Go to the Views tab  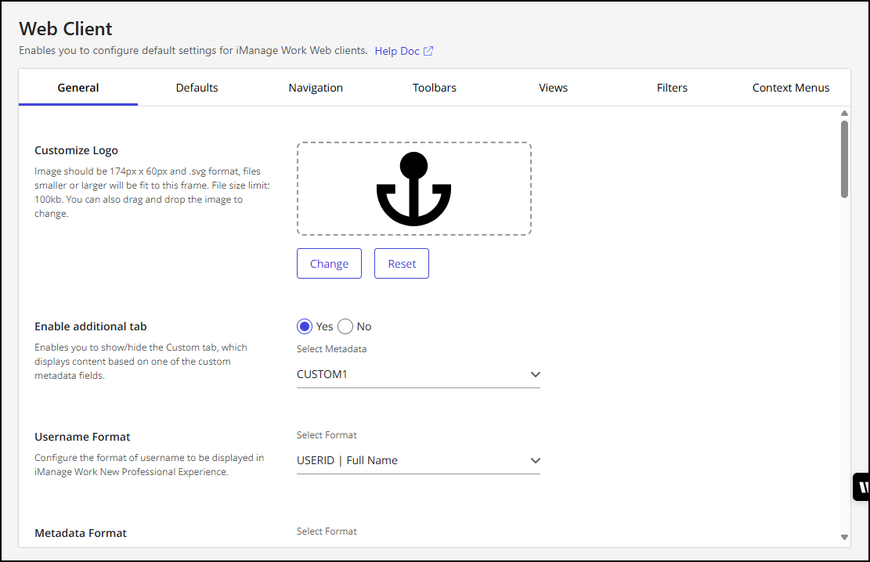pyautogui.click(x=553, y=88)
